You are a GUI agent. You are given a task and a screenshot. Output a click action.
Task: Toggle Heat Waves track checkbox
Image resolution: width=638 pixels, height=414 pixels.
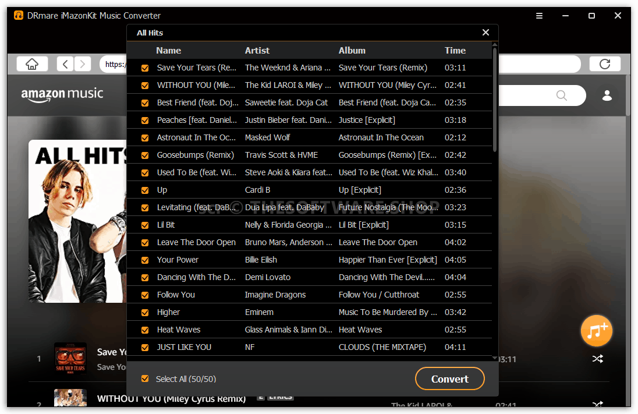pyautogui.click(x=145, y=330)
